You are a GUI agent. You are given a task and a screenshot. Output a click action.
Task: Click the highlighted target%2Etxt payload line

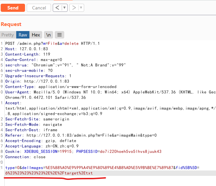pos(49,173)
